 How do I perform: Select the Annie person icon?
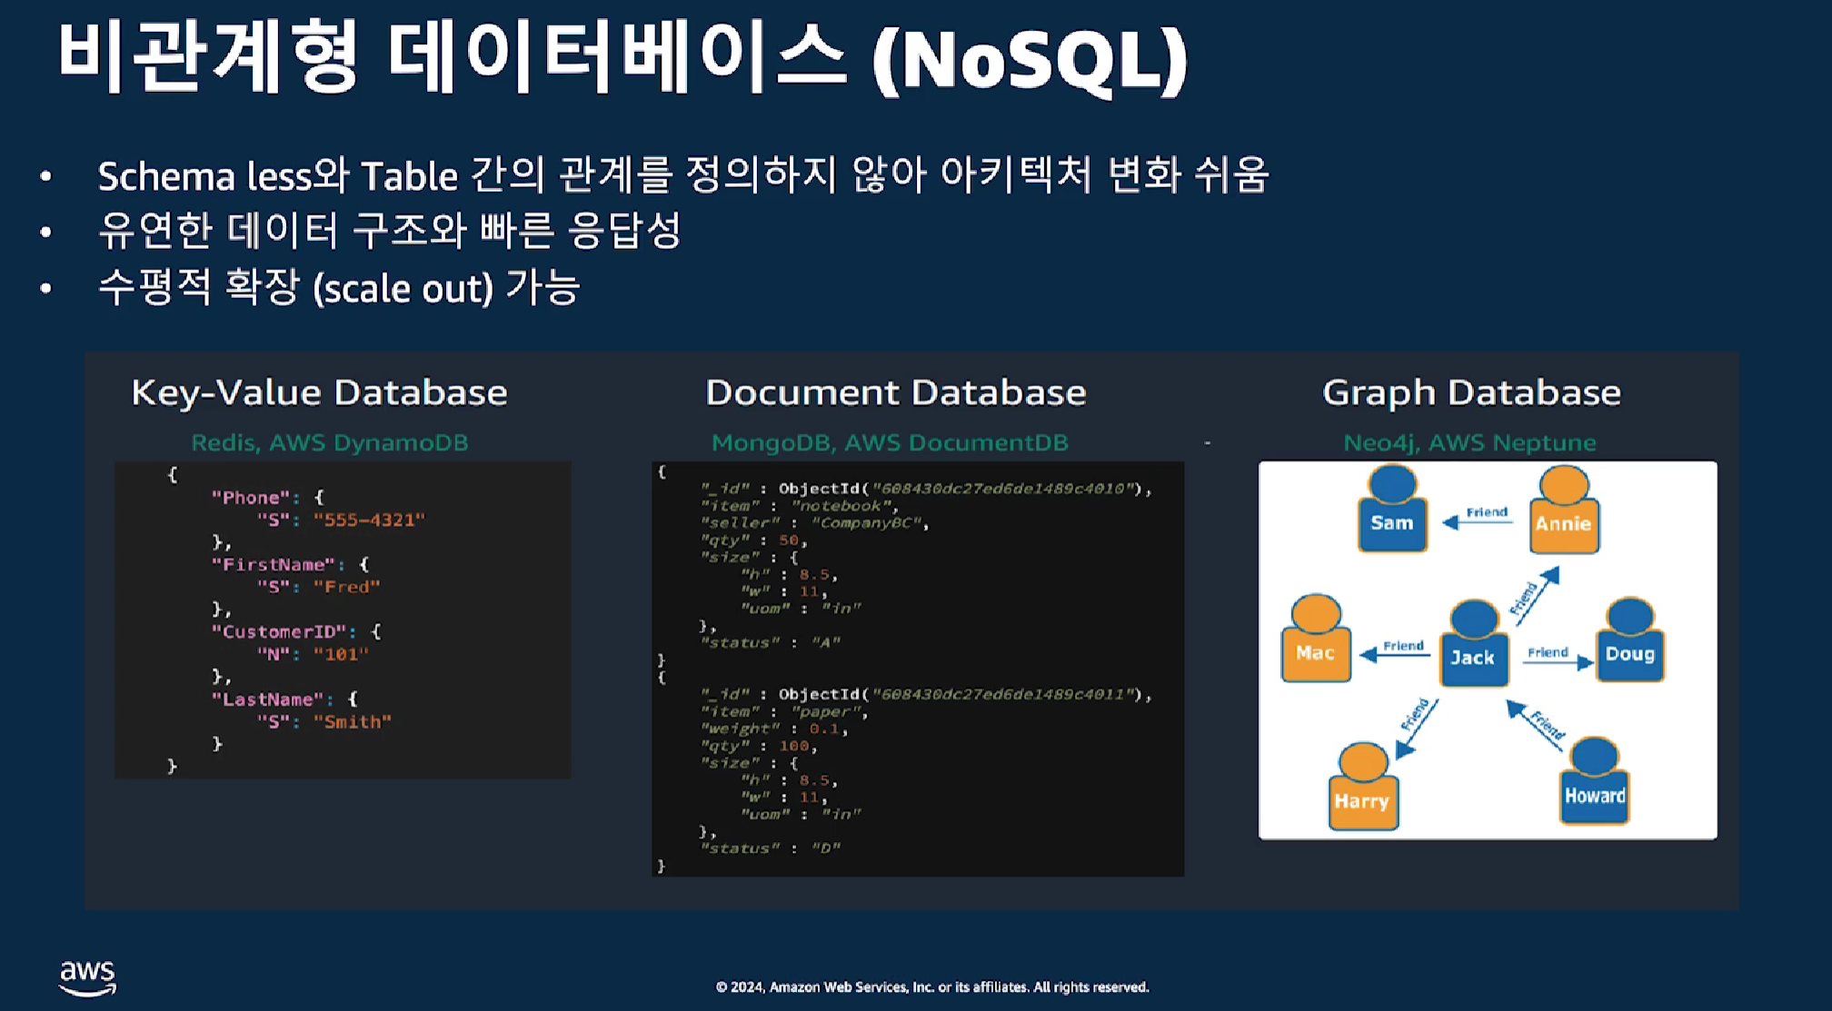(x=1564, y=510)
